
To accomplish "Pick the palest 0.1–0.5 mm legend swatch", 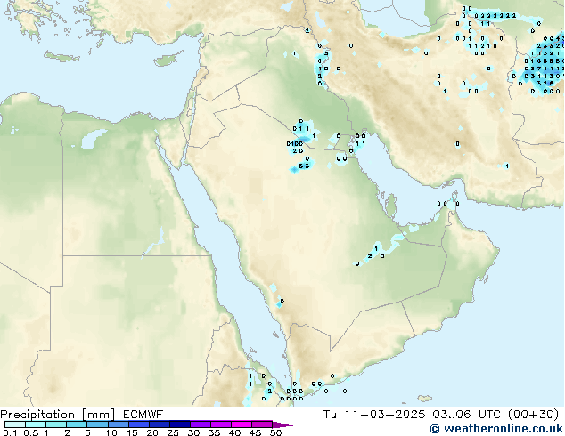I will pos(15,424).
